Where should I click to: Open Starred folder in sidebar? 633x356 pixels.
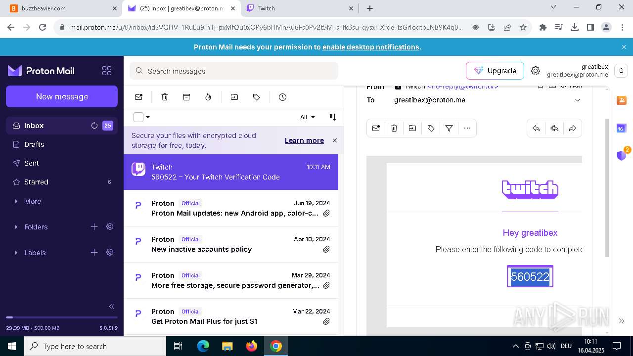[62, 182]
